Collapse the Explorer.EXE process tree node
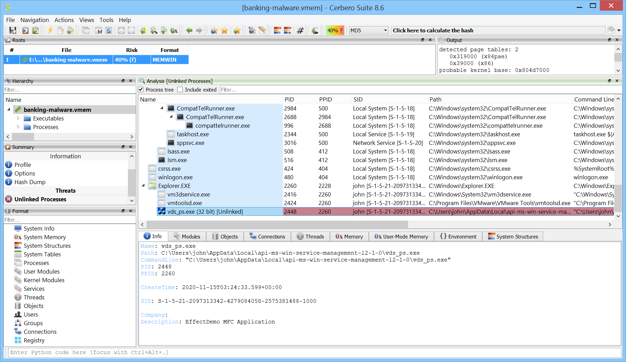 [143, 186]
